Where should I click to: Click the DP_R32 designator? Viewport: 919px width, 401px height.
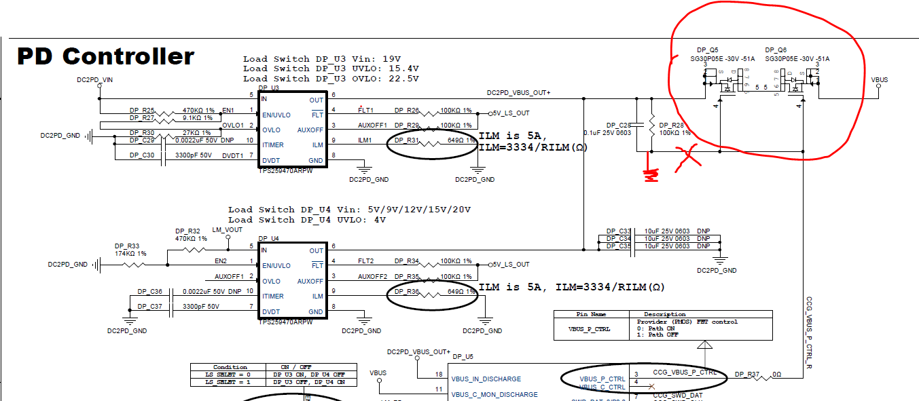tap(187, 231)
